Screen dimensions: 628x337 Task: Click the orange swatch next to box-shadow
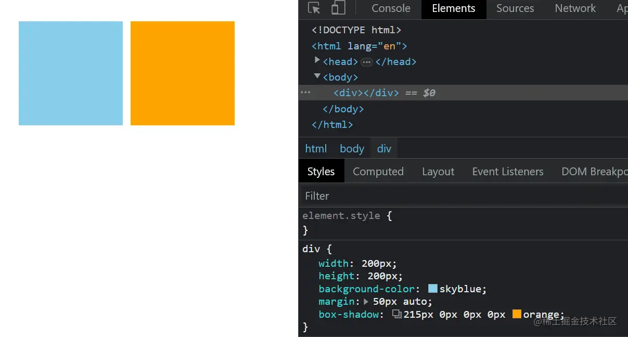click(x=517, y=314)
